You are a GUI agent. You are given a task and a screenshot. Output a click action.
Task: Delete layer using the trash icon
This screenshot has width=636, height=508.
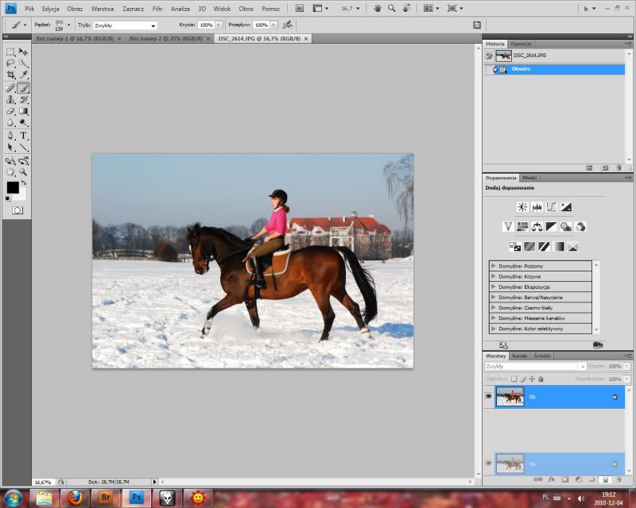point(619,480)
